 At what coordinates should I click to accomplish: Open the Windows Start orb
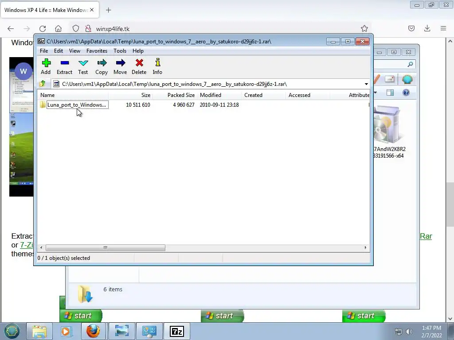(x=11, y=331)
